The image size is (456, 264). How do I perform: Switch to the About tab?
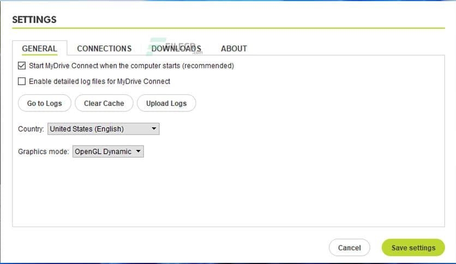[x=234, y=49]
